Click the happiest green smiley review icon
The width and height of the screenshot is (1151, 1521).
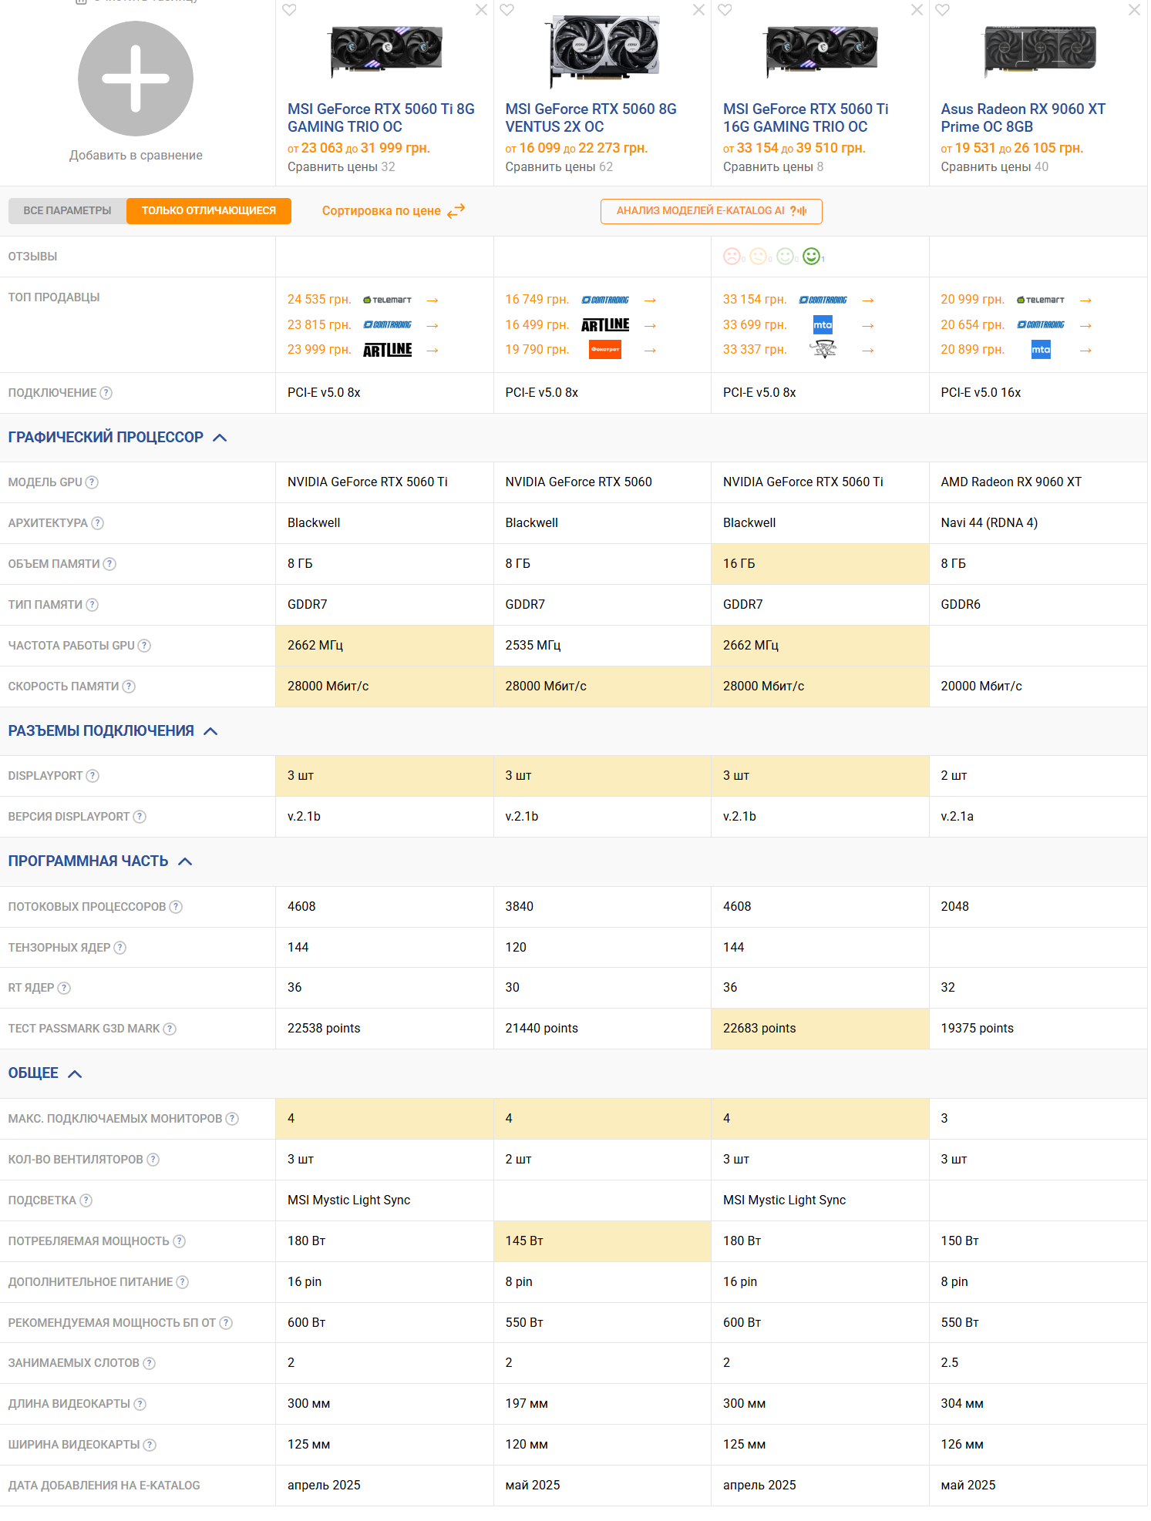pyautogui.click(x=811, y=257)
